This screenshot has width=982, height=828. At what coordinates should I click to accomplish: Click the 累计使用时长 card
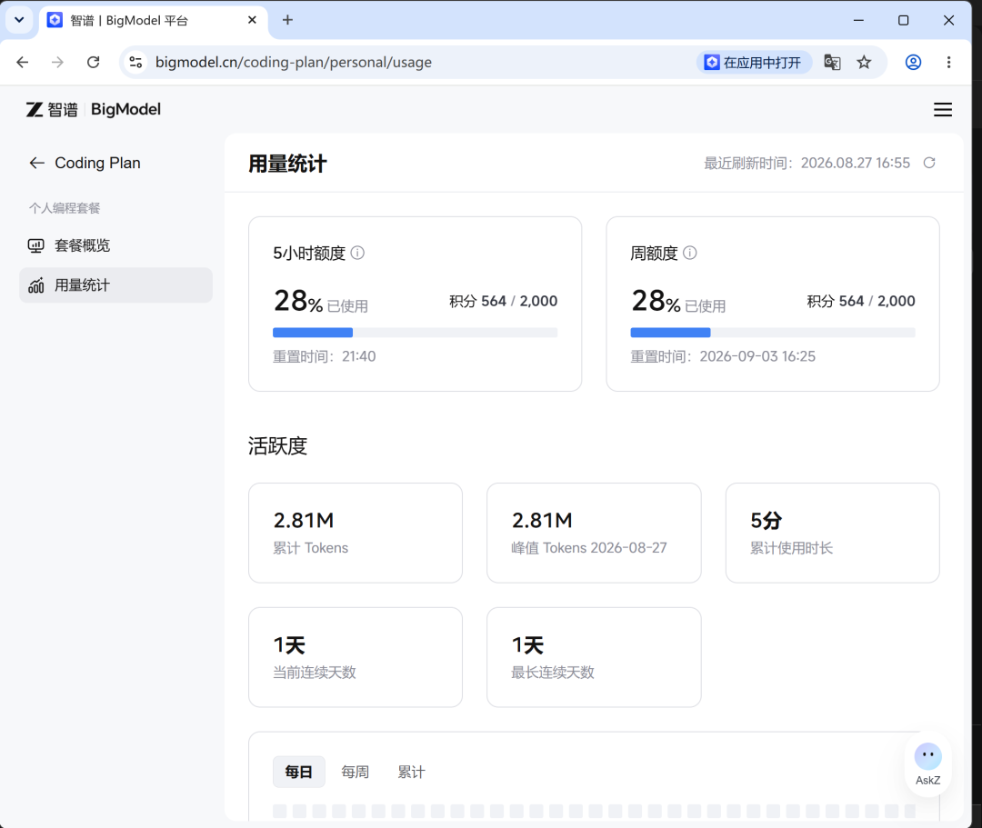(832, 533)
